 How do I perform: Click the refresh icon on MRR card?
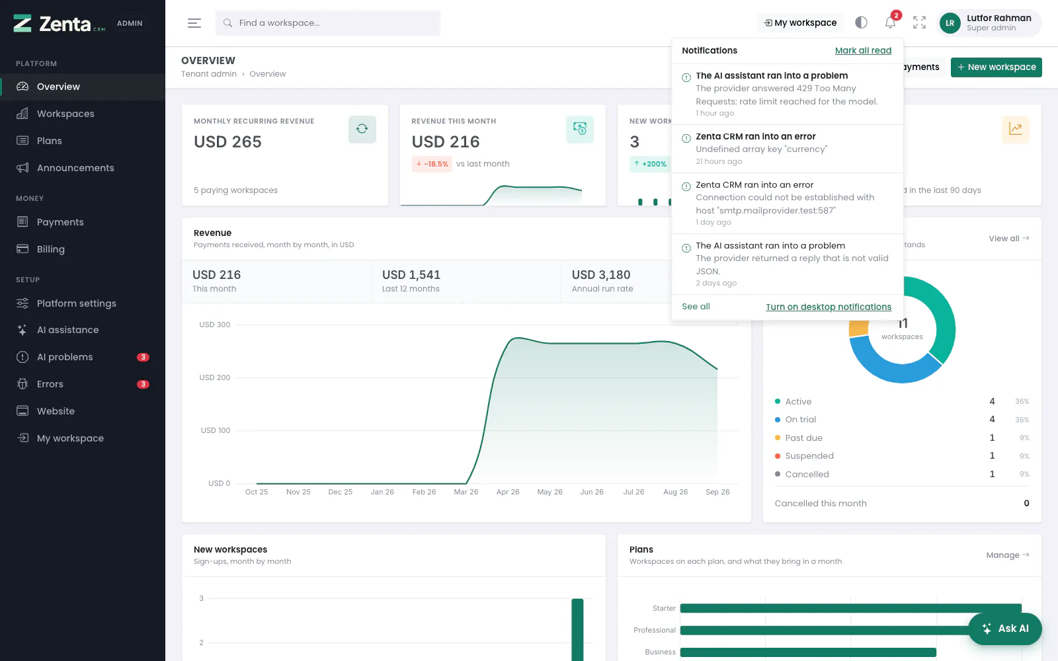[362, 129]
